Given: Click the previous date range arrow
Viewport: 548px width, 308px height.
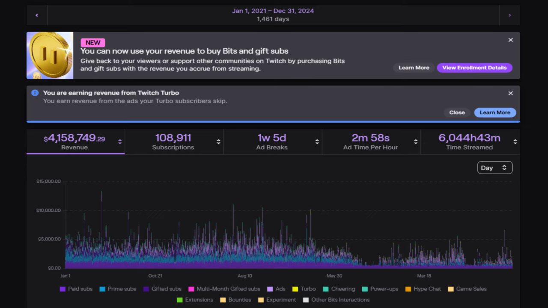Looking at the screenshot, I should coord(37,15).
